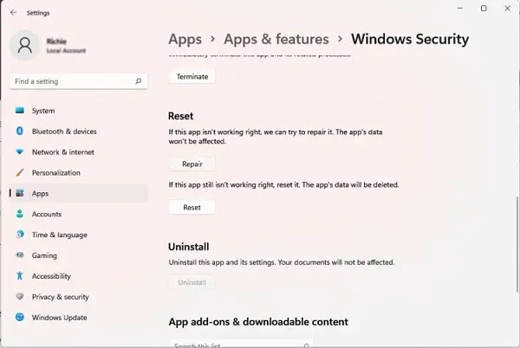Open the Richie local account profile
Image resolution: width=520 pixels, height=348 pixels.
[49, 45]
